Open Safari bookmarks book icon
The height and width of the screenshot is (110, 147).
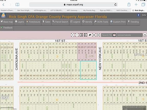(17, 5)
